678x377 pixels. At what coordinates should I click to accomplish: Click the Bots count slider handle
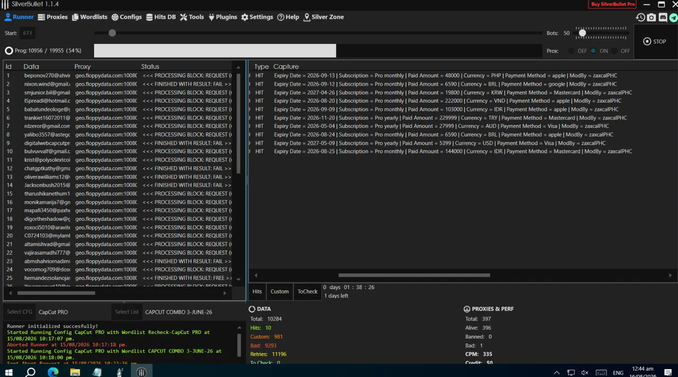(x=583, y=33)
